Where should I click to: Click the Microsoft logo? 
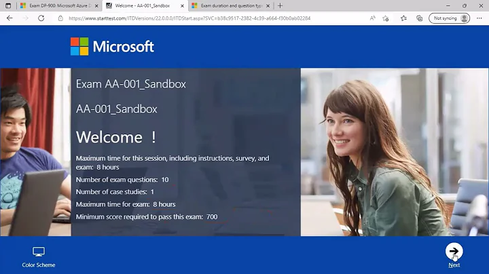click(112, 46)
